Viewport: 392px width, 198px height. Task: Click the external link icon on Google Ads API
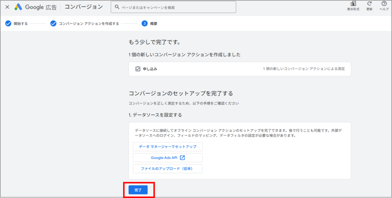click(182, 158)
